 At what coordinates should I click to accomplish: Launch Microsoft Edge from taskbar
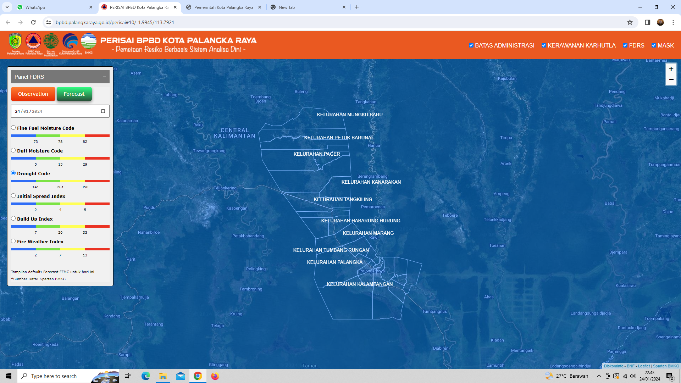(146, 376)
